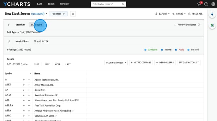217x121 pixels.
Task: Open the announcements megaphone icon
Action: click(199, 4)
